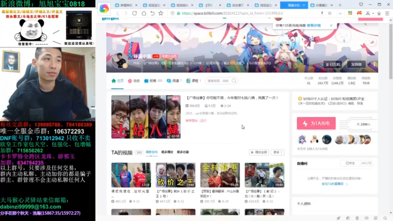Click the shield security icon in address bar
Screen dimensions: 393x221
tap(172, 13)
